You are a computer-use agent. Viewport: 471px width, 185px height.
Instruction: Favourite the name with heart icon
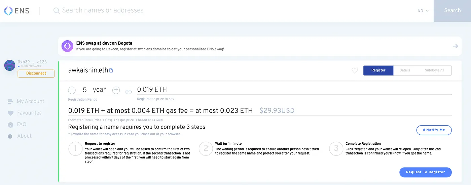pyautogui.click(x=355, y=71)
